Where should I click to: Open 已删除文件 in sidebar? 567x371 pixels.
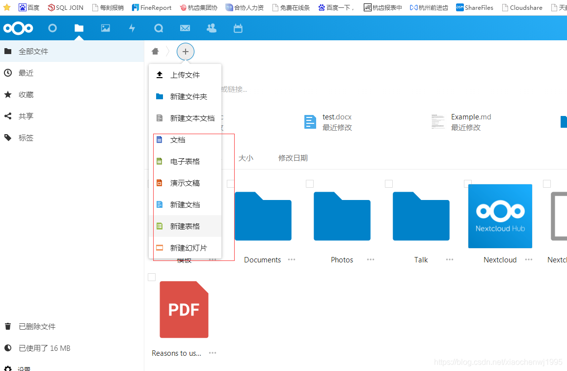pos(72,326)
